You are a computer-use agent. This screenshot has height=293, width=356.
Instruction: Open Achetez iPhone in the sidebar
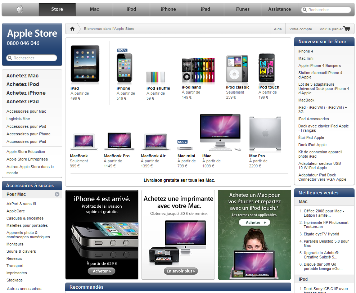26,93
